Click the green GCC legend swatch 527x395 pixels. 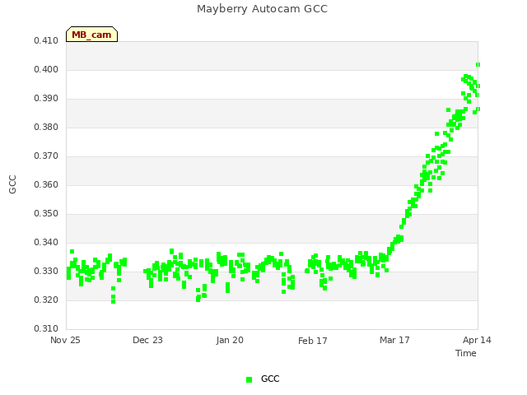[249, 379]
